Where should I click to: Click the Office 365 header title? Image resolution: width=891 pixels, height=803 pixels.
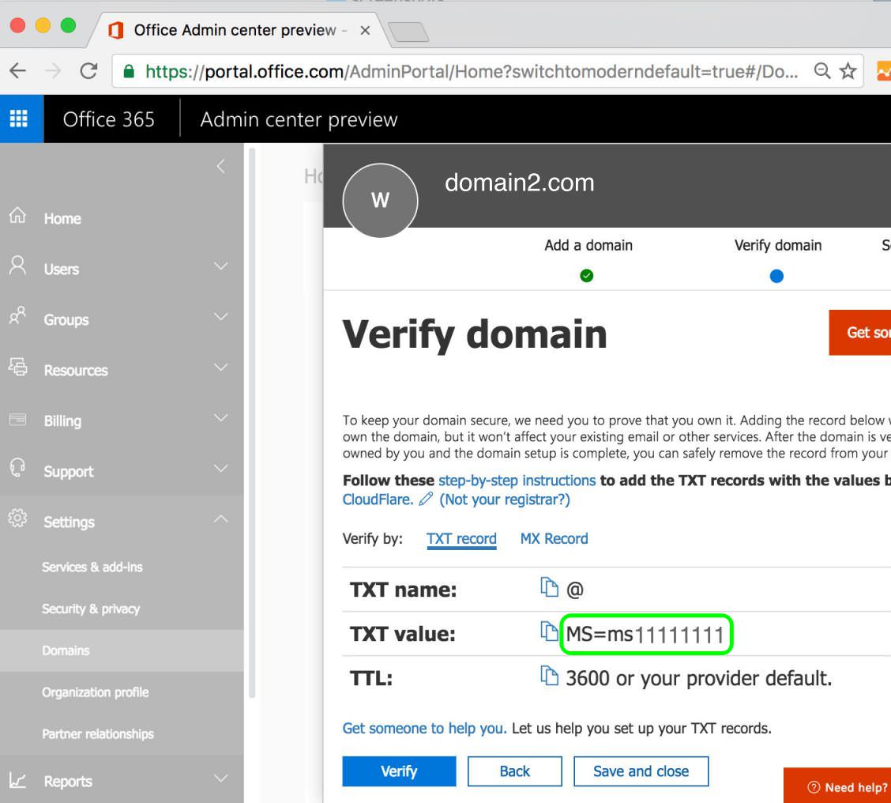(x=108, y=119)
